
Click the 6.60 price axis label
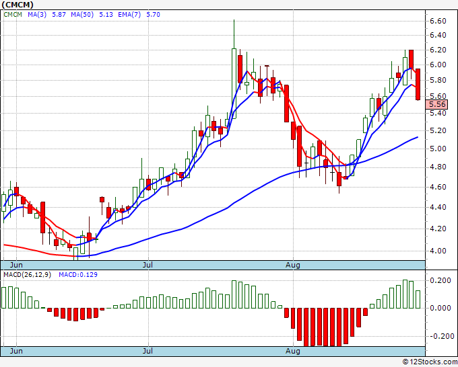click(438, 21)
